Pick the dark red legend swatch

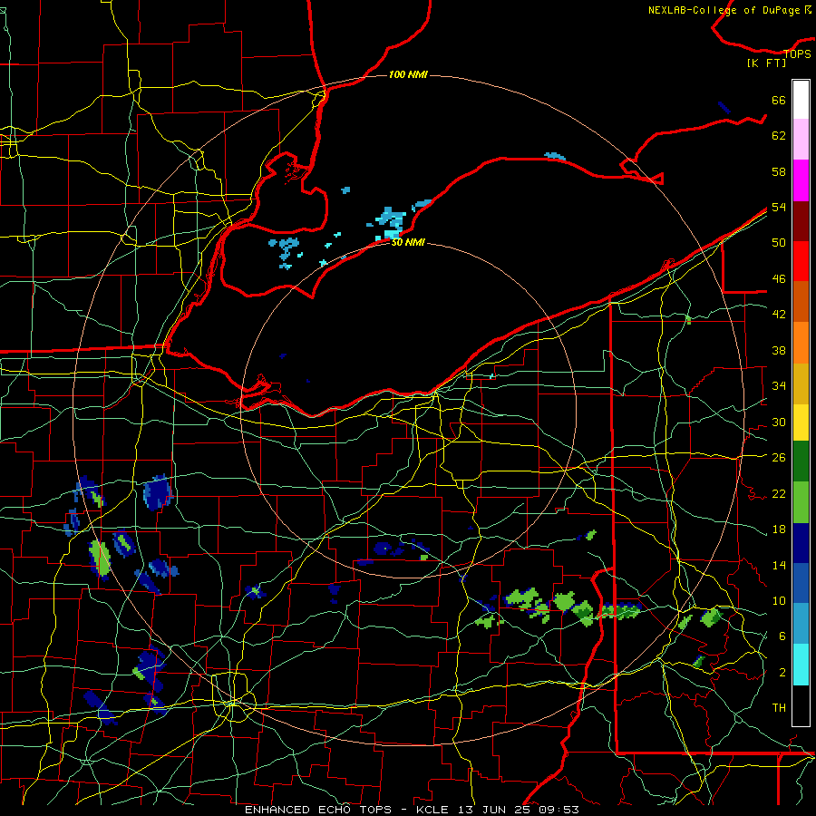[801, 221]
